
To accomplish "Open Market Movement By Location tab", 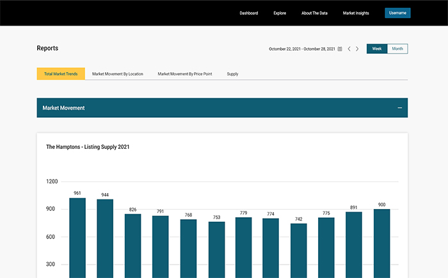I will [x=117, y=74].
